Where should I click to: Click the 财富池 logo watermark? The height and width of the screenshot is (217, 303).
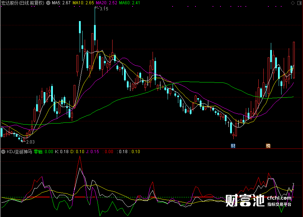[x=245, y=200]
